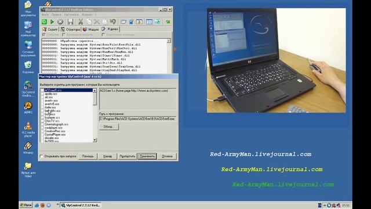The image size is (371, 209).
Task: Click scroll-down arrow of script list
Action: pyautogui.click(x=94, y=140)
